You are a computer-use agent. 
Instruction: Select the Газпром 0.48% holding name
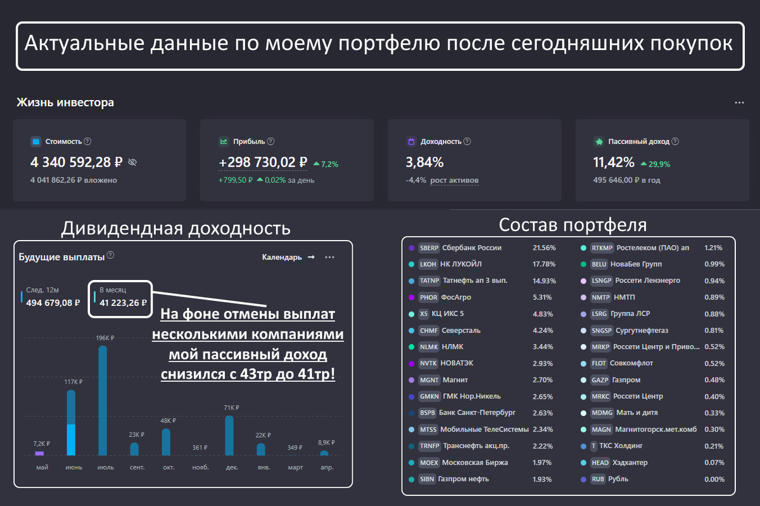(626, 380)
